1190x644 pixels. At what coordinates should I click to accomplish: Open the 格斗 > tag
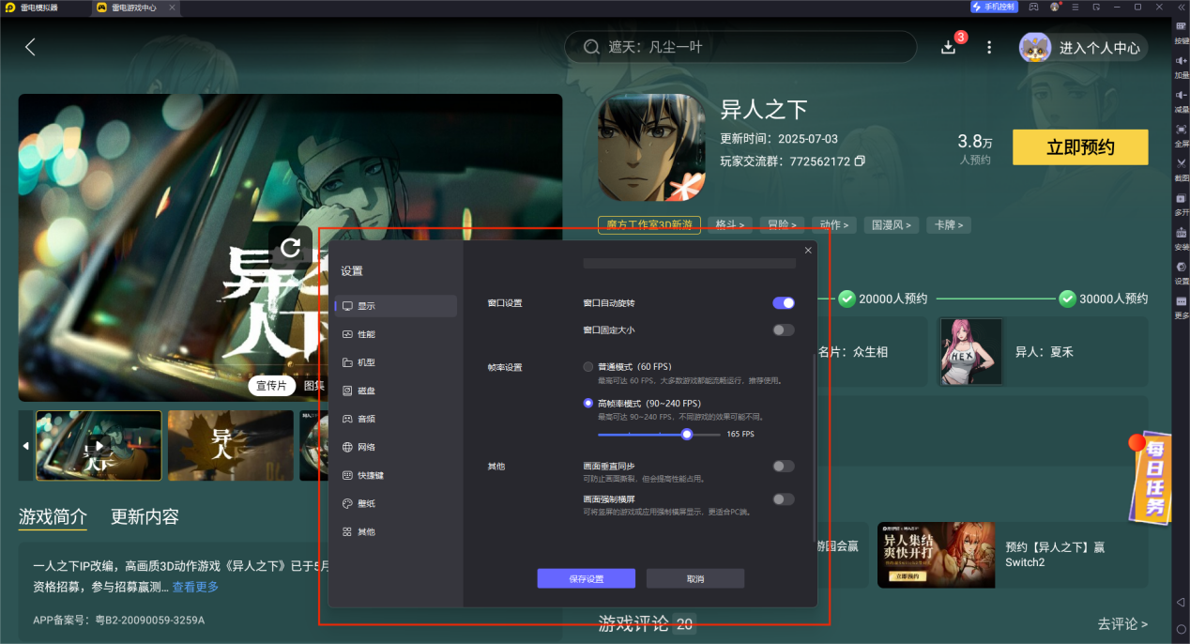click(x=730, y=225)
